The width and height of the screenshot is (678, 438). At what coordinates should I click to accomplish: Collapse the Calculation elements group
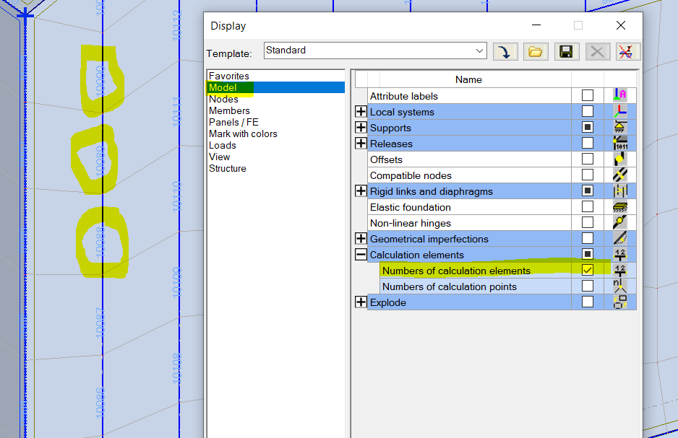(x=361, y=254)
